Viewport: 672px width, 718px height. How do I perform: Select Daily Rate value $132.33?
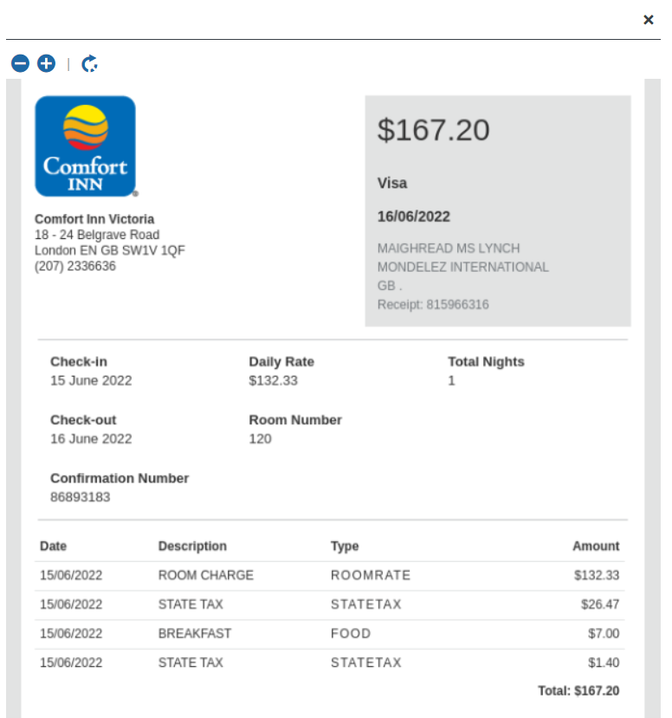coord(274,380)
